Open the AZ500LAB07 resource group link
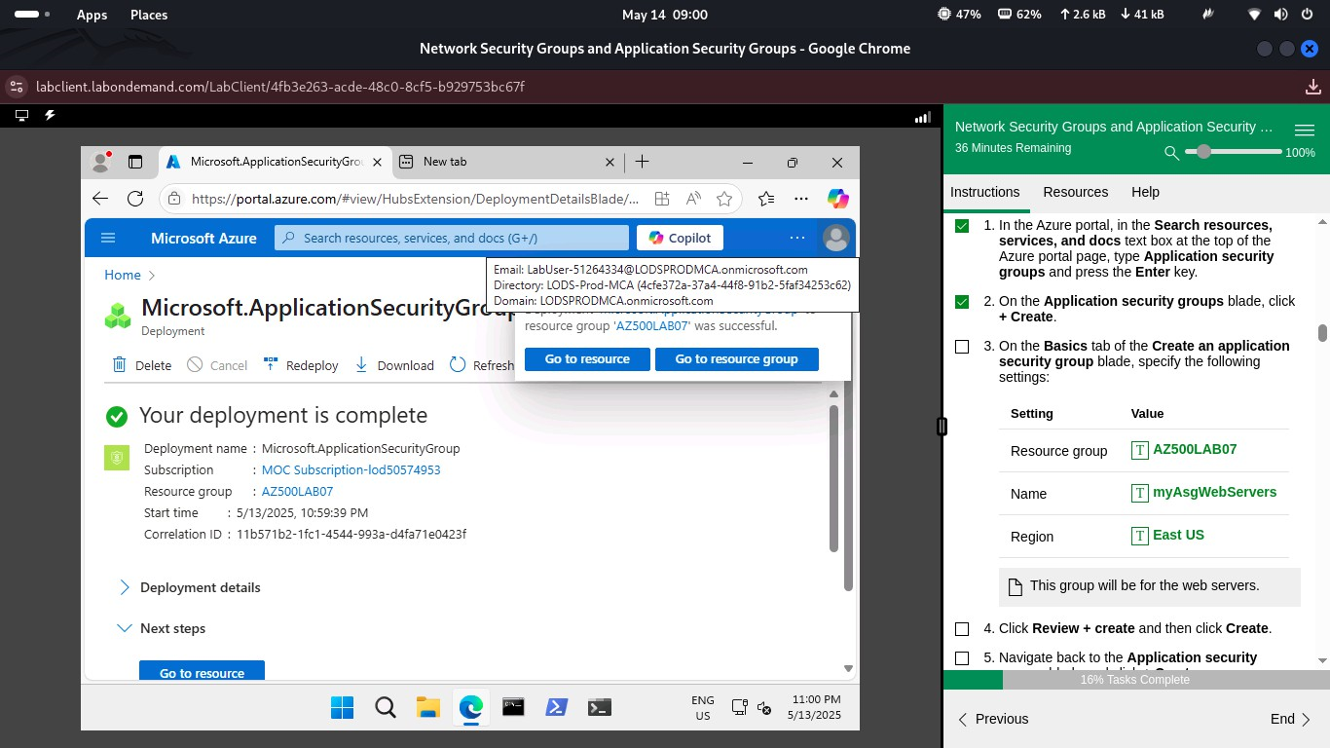1330x748 pixels. click(297, 492)
